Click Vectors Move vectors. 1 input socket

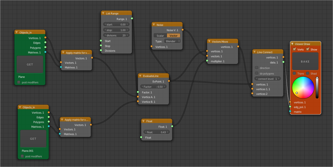tap(207, 56)
